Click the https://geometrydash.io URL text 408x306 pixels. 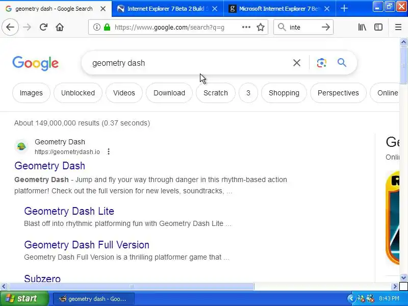[x=67, y=151]
